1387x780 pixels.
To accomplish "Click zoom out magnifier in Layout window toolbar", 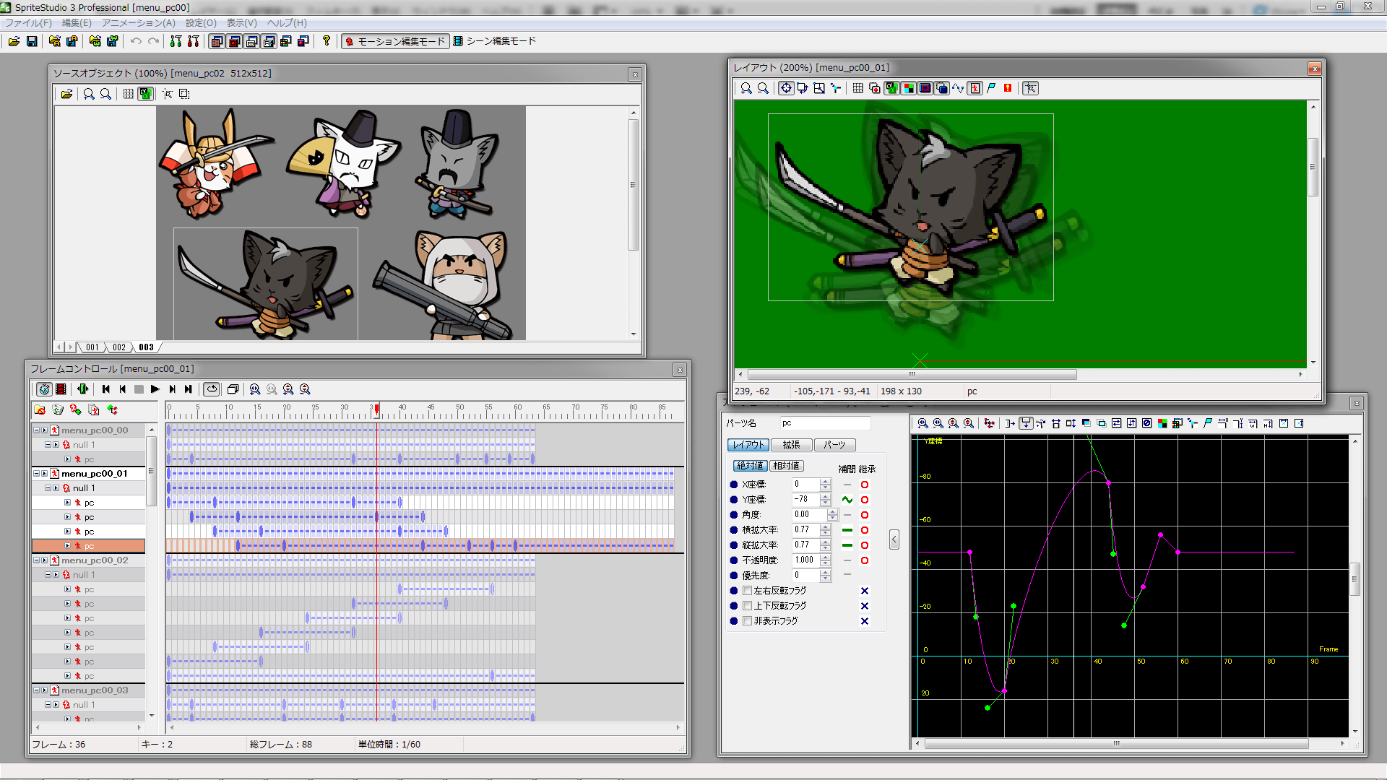I will [764, 88].
